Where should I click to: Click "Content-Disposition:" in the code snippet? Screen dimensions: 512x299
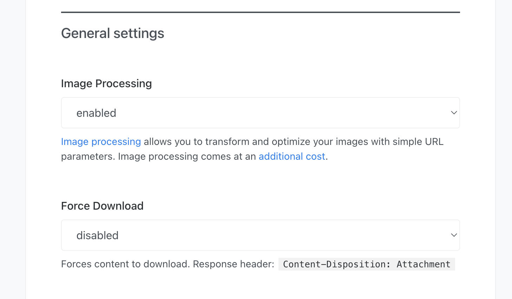pos(336,265)
